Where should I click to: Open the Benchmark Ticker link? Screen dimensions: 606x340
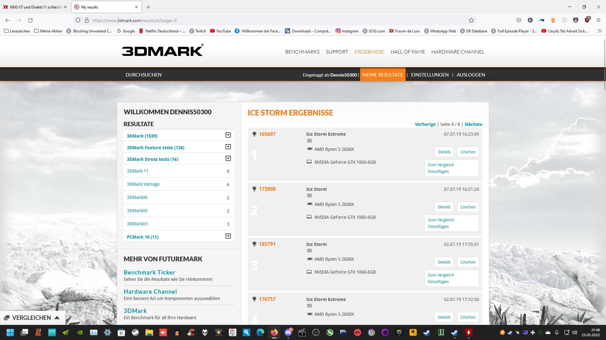[x=149, y=272]
